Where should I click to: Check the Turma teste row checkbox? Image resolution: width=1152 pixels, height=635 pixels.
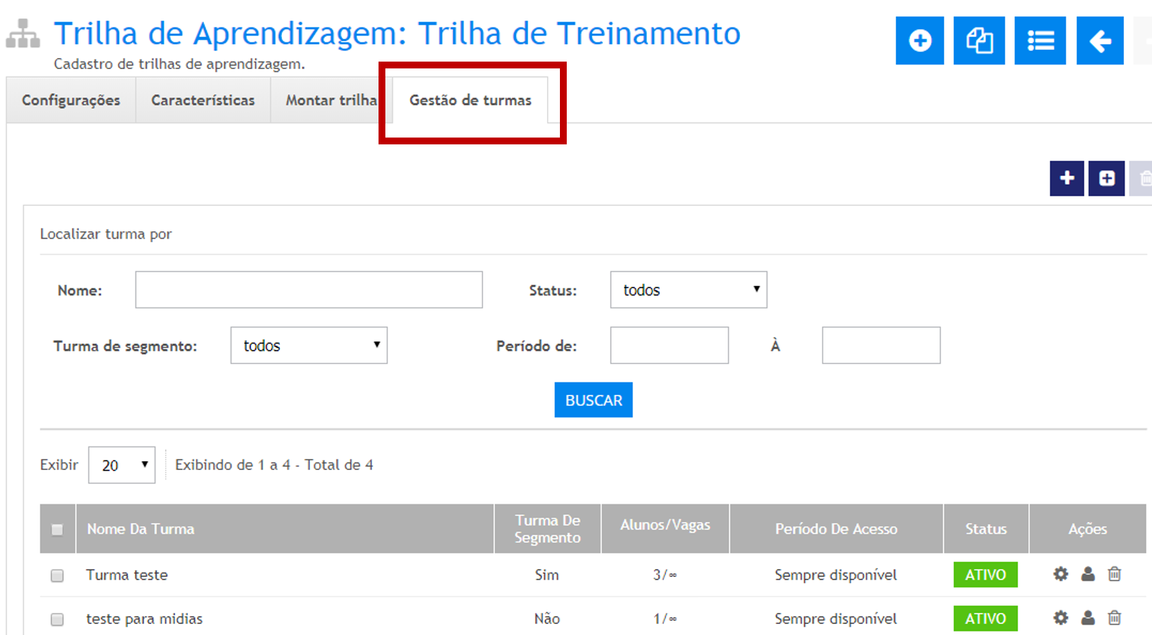(57, 575)
